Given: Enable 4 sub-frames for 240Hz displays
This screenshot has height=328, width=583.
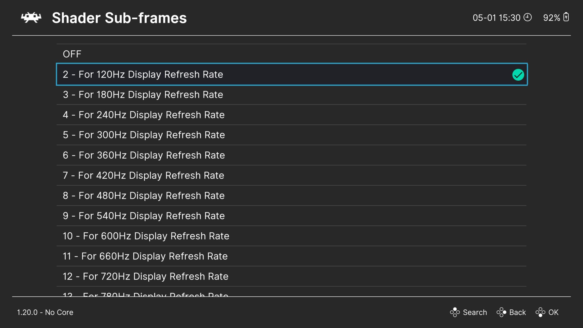Looking at the screenshot, I should pos(144,115).
